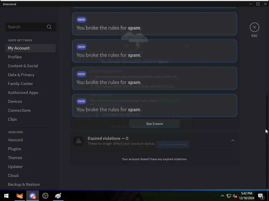Click the 'These no longer affect your account status' text
The image size is (269, 201).
point(121,144)
